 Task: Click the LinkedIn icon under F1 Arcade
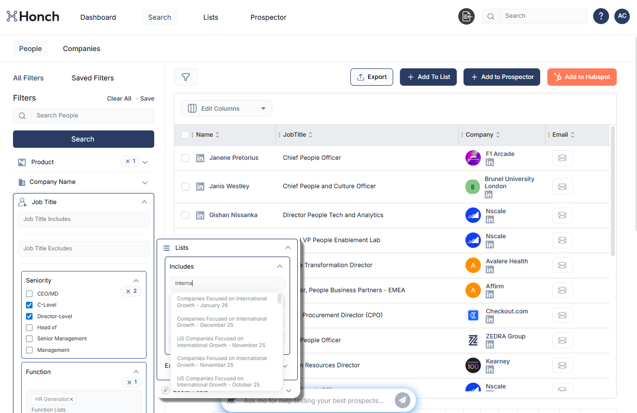pos(490,163)
